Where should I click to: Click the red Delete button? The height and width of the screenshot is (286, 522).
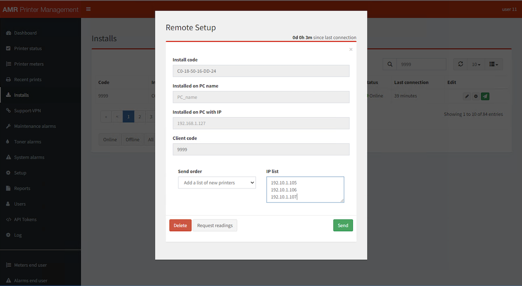tap(180, 225)
